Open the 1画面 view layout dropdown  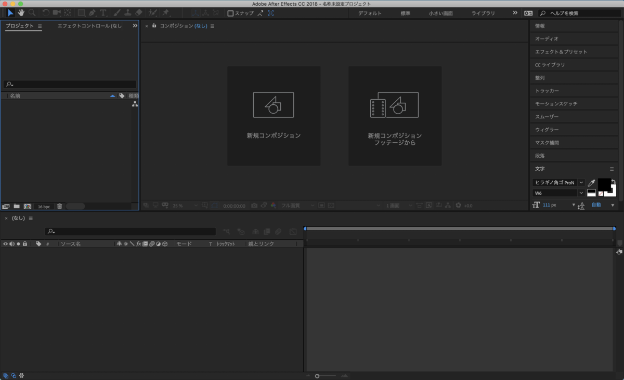[399, 206]
